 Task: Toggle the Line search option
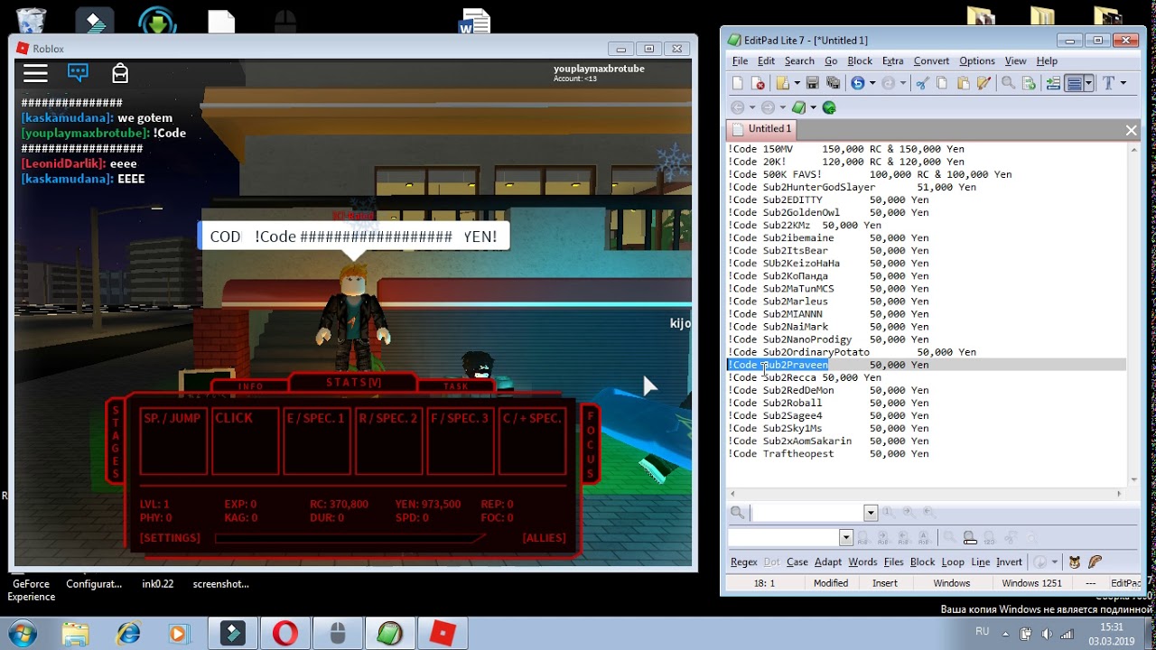coord(981,562)
